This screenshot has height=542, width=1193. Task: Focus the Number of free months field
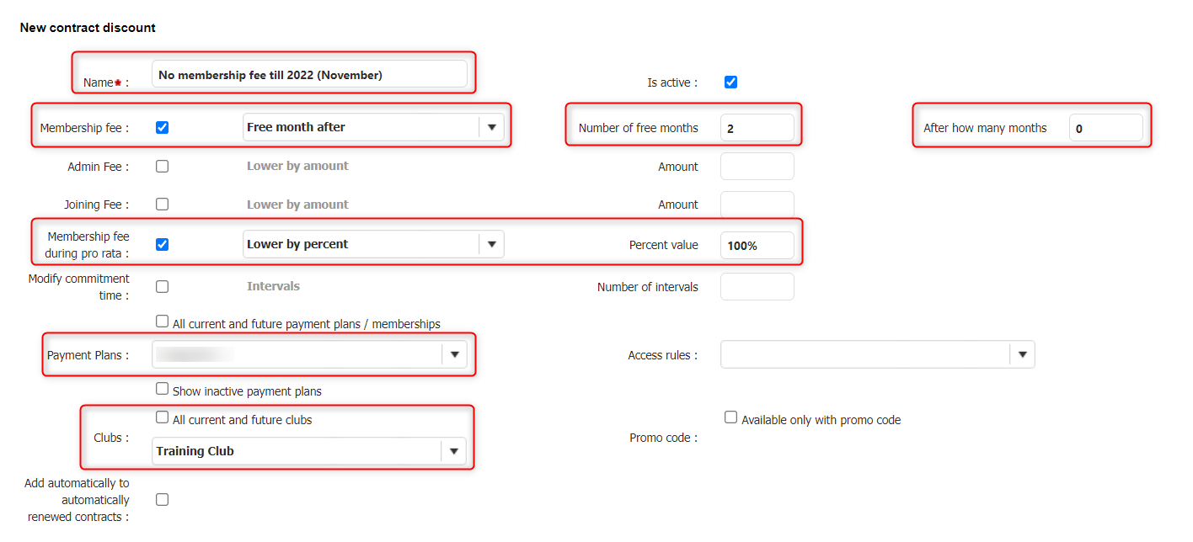pos(757,129)
